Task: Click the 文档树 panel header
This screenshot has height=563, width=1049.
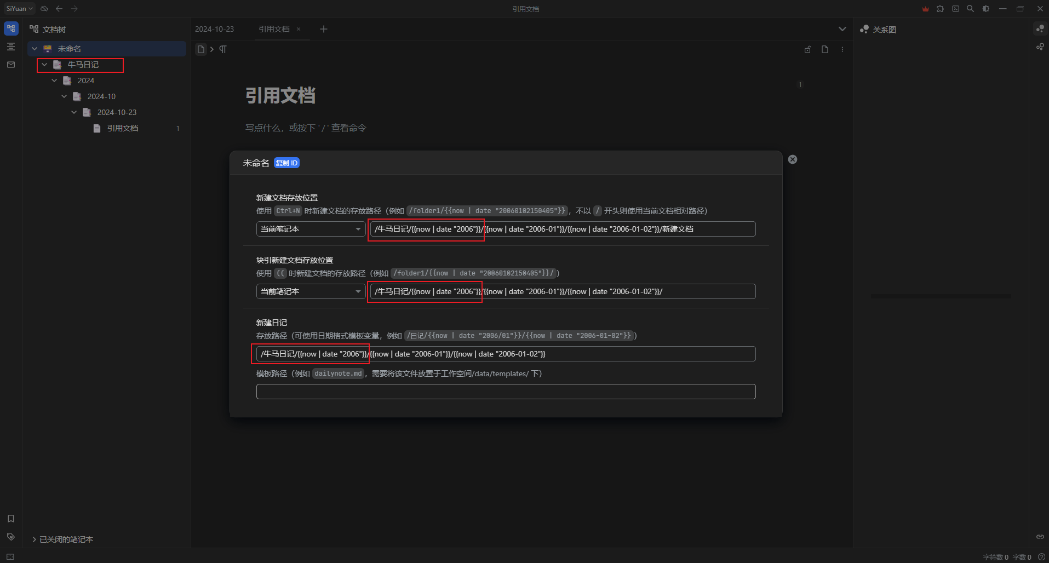Action: [54, 30]
